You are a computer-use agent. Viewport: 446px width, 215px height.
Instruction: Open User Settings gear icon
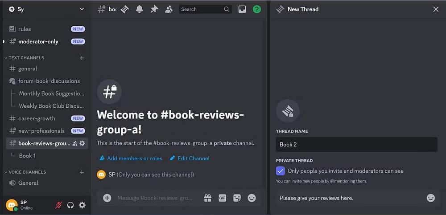click(x=82, y=205)
